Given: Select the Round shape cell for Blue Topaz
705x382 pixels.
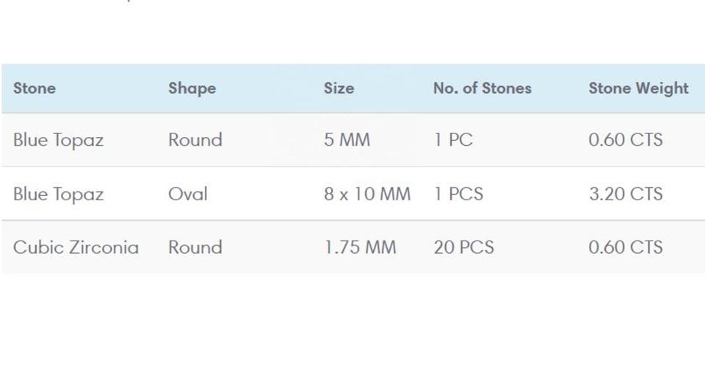Looking at the screenshot, I should click(195, 140).
